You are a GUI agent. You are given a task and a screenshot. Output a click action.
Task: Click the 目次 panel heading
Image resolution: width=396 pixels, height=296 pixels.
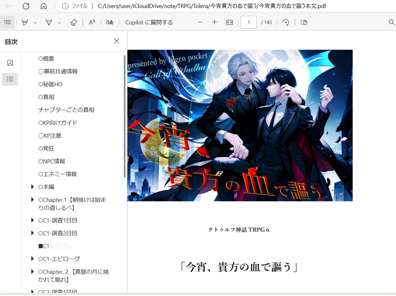coord(11,42)
